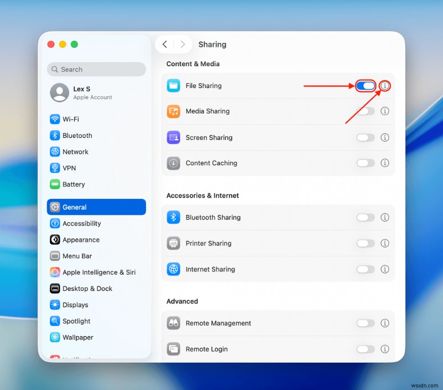Viewport: 443px width, 390px height.
Task: Click the VPN sidebar icon
Action: tap(55, 168)
